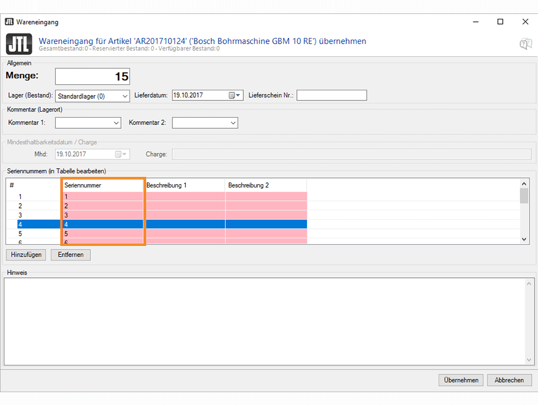
Task: Click the Abbrechen button
Action: 509,380
